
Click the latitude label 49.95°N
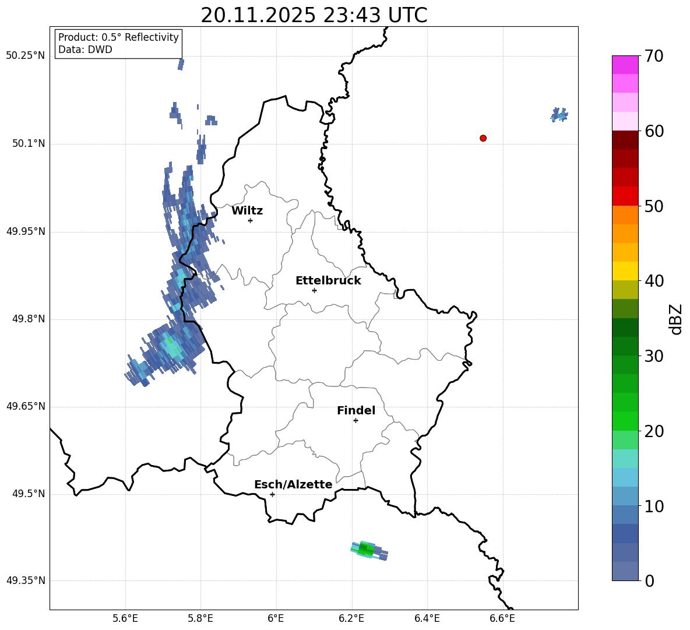point(26,231)
